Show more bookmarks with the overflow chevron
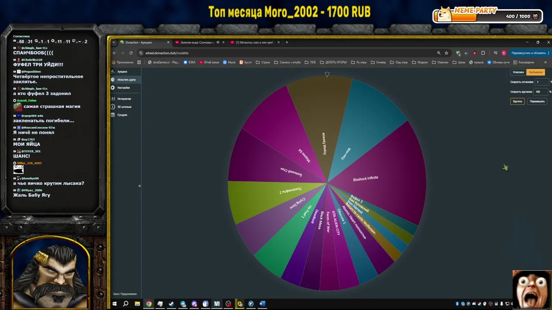This screenshot has height=310, width=552. tap(546, 62)
